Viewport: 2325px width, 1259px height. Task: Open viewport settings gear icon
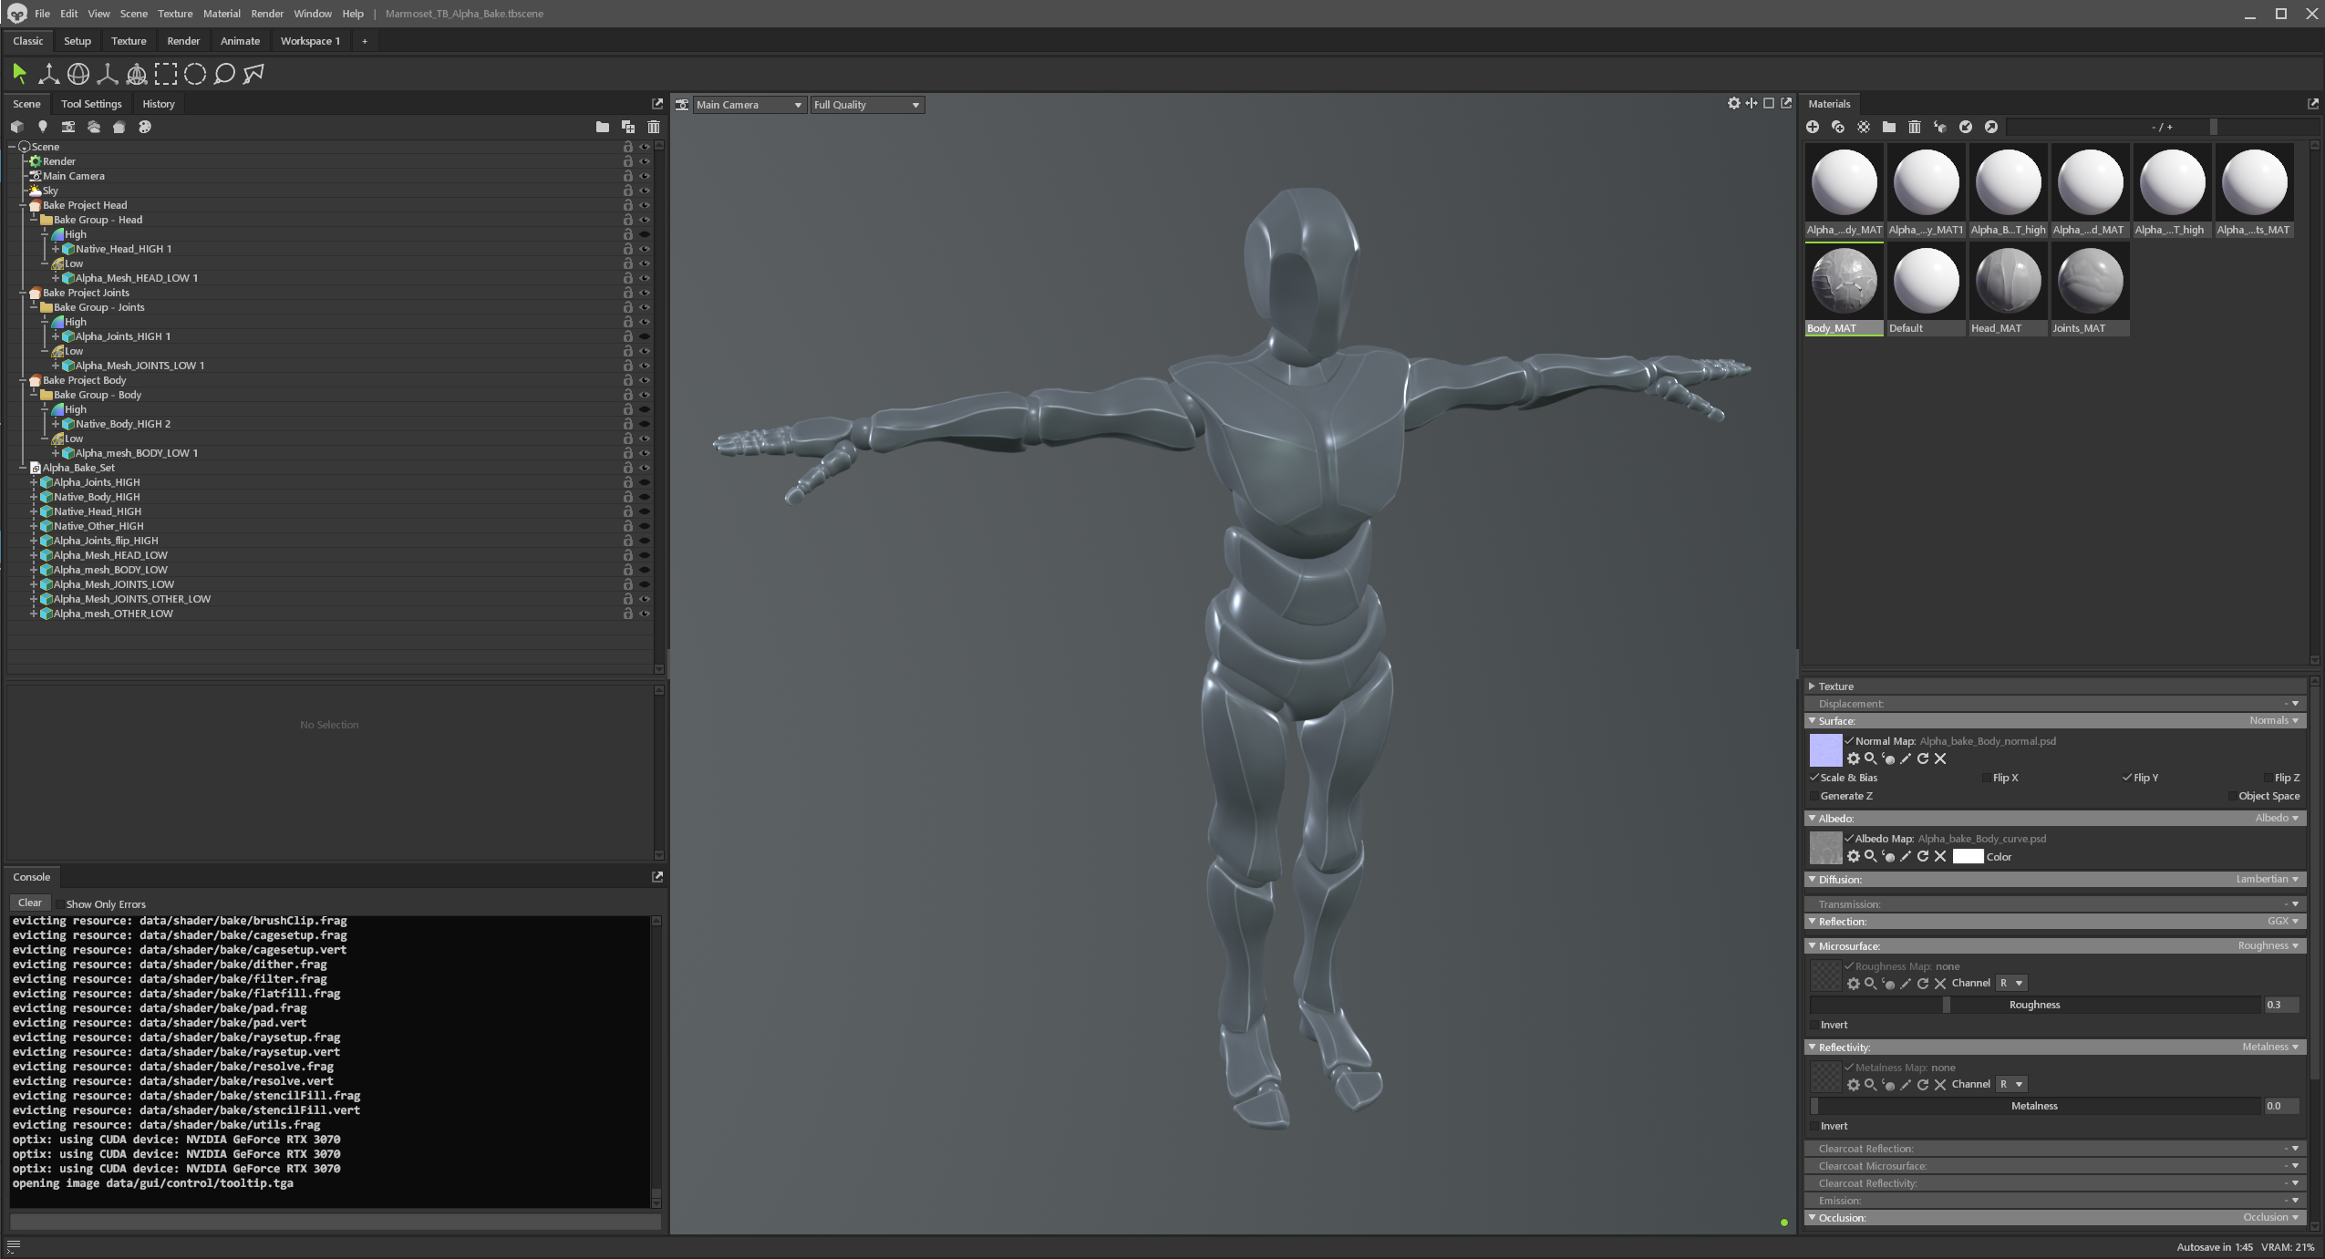(1733, 104)
